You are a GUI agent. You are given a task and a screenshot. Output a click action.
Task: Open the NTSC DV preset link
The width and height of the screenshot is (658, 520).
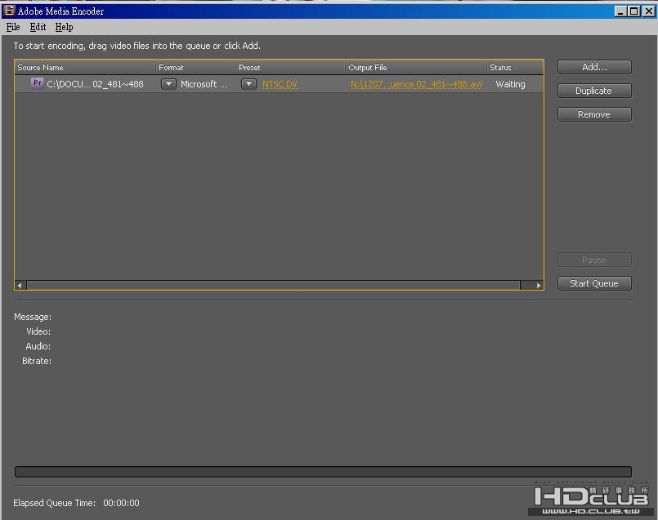[280, 84]
